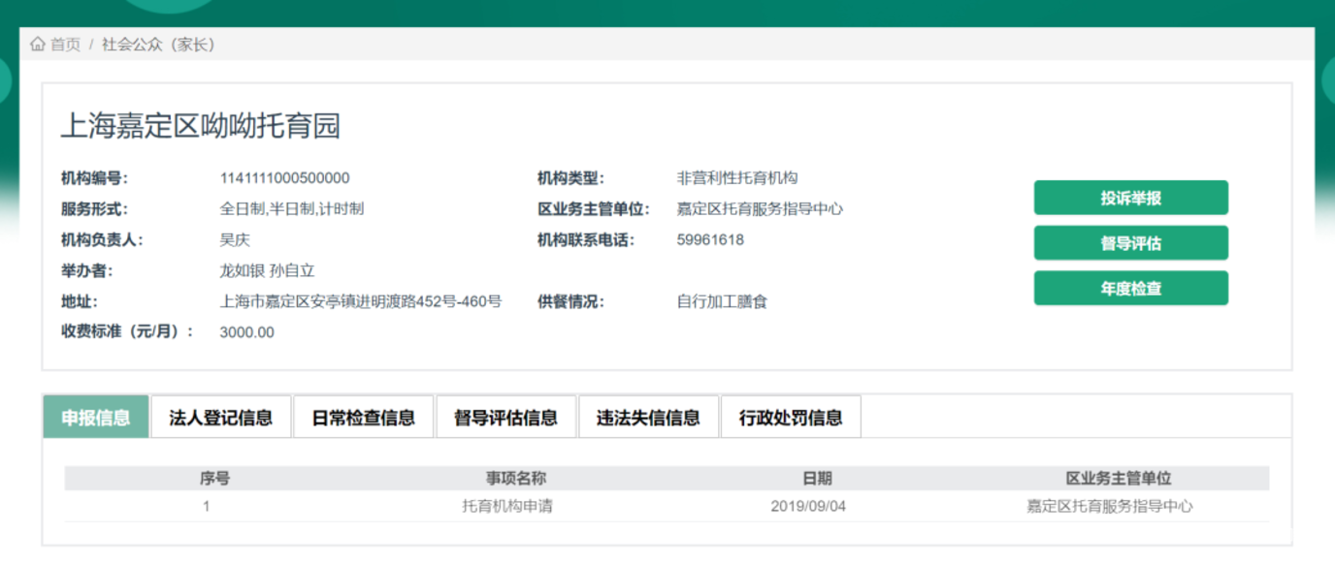
Task: Click the 供餐情况 label
Action: 571,302
